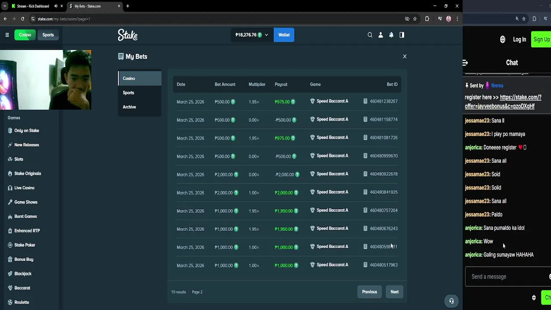Select the Casino tab in My Bets
This screenshot has height=310, width=551.
pyautogui.click(x=139, y=78)
